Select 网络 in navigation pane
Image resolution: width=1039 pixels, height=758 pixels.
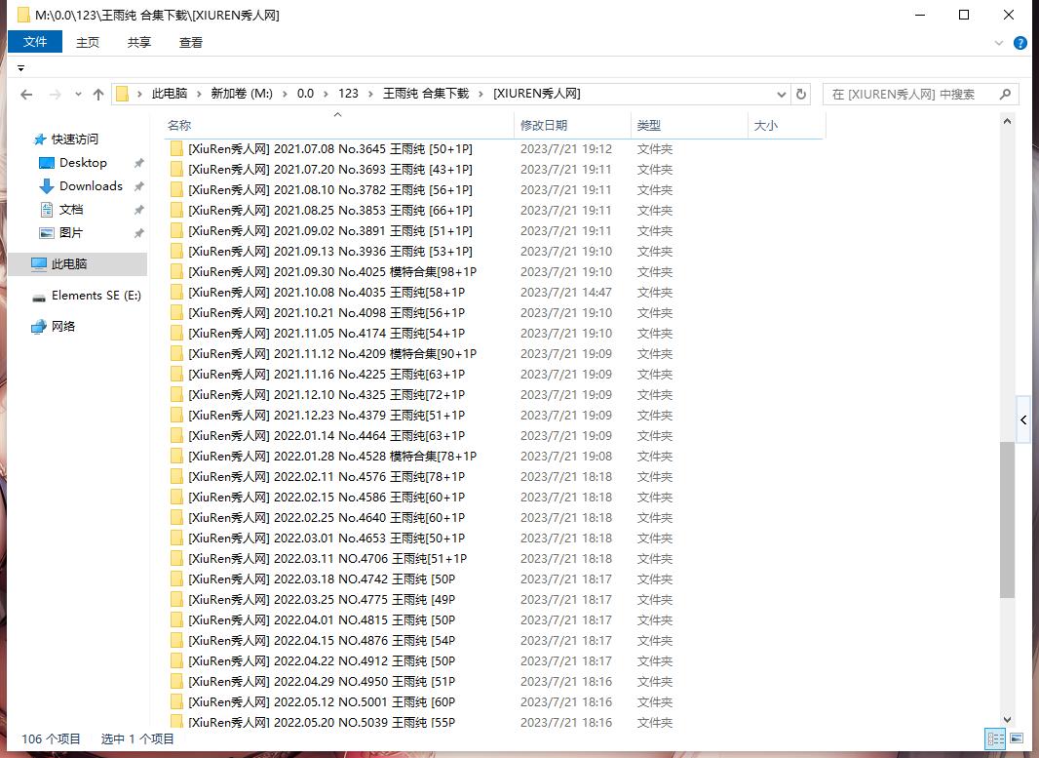click(63, 326)
